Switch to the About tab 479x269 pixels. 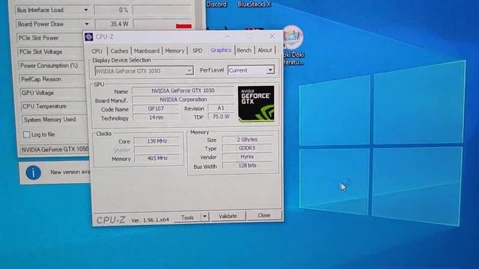point(264,50)
